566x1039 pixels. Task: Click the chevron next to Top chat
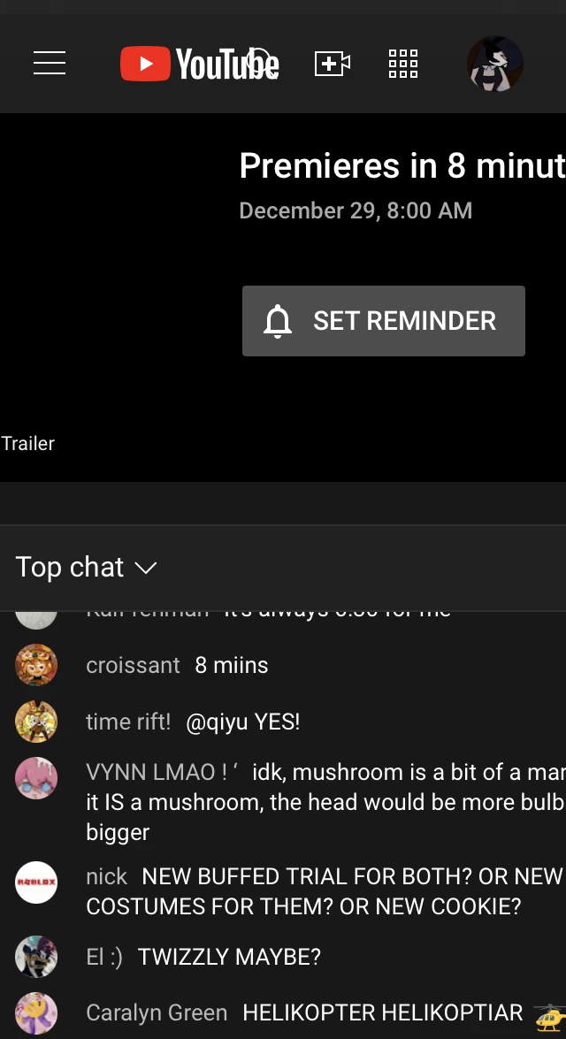click(145, 568)
